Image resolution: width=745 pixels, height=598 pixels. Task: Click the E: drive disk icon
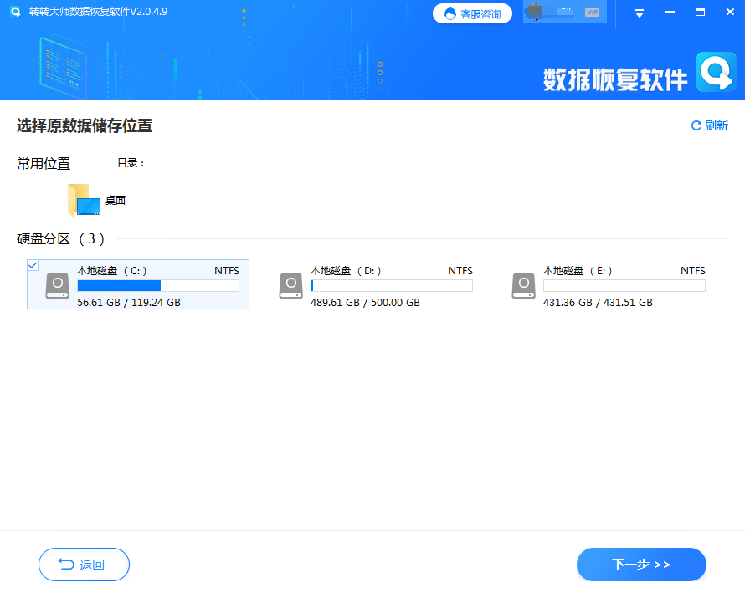(523, 286)
